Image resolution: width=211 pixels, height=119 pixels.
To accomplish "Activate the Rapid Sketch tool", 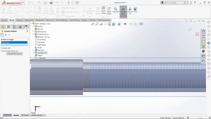I will click(x=109, y=11).
